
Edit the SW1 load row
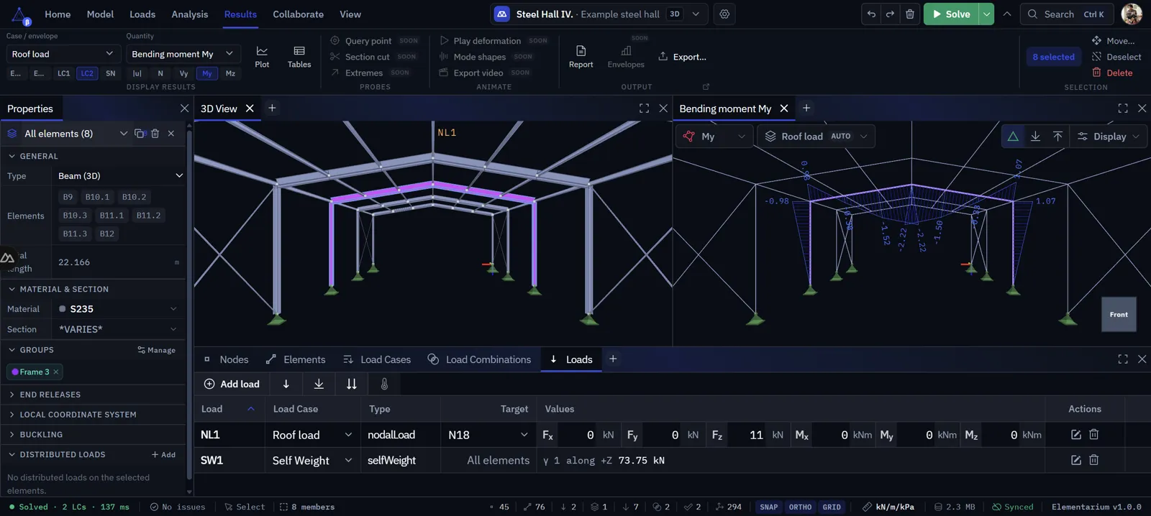pos(1076,460)
